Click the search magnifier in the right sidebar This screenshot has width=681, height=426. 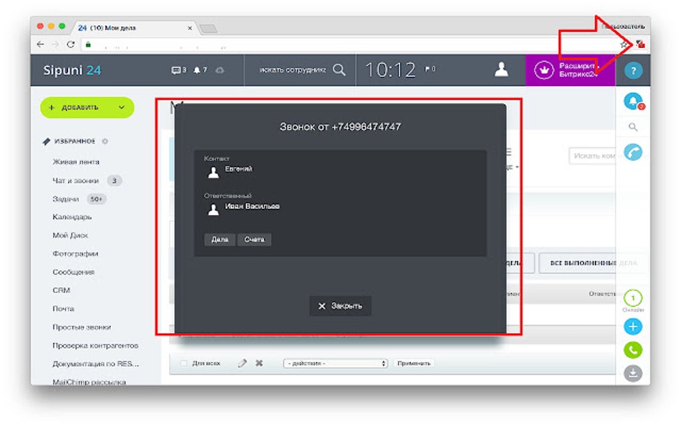(633, 125)
